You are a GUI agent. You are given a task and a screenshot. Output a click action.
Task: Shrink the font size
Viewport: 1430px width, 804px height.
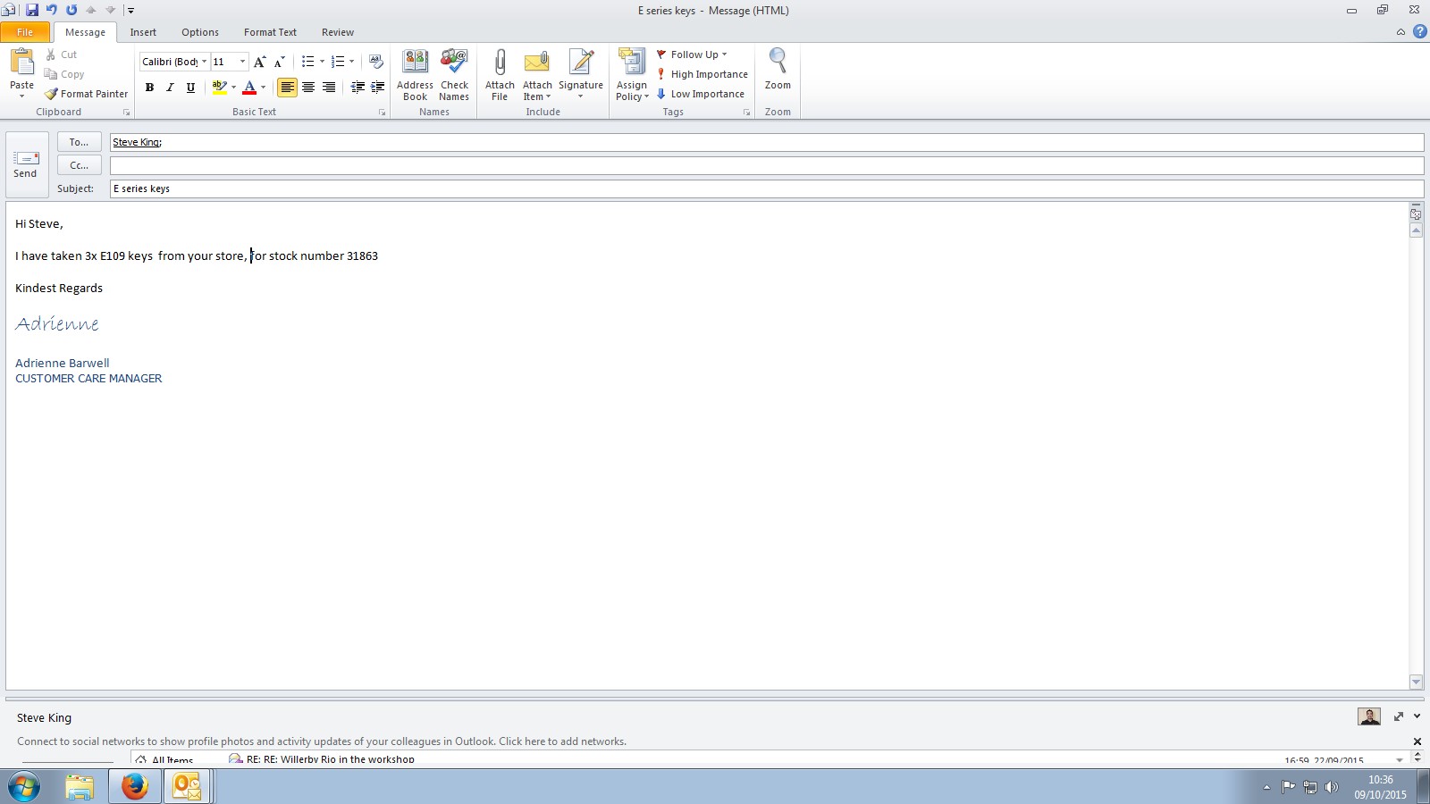tap(280, 62)
